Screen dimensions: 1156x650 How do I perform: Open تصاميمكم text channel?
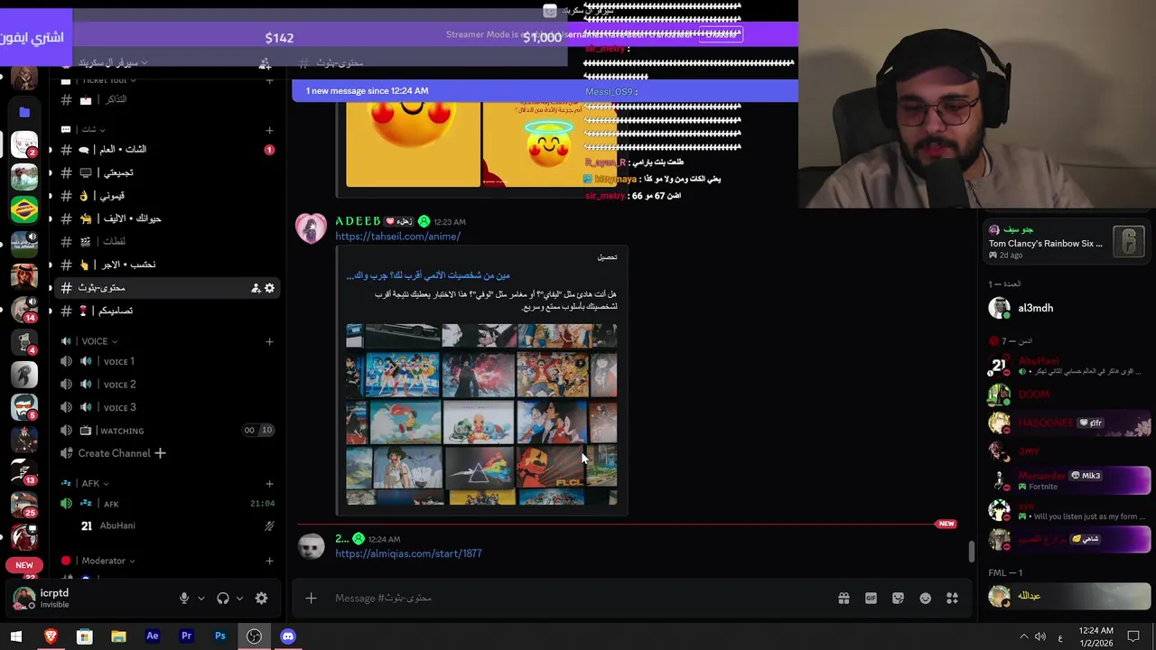coord(168,311)
